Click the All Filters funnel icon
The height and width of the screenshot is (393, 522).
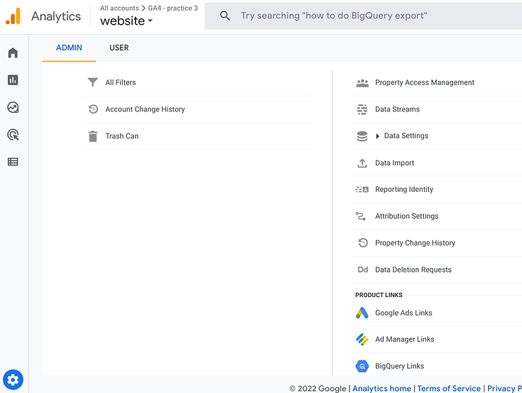pyautogui.click(x=93, y=83)
